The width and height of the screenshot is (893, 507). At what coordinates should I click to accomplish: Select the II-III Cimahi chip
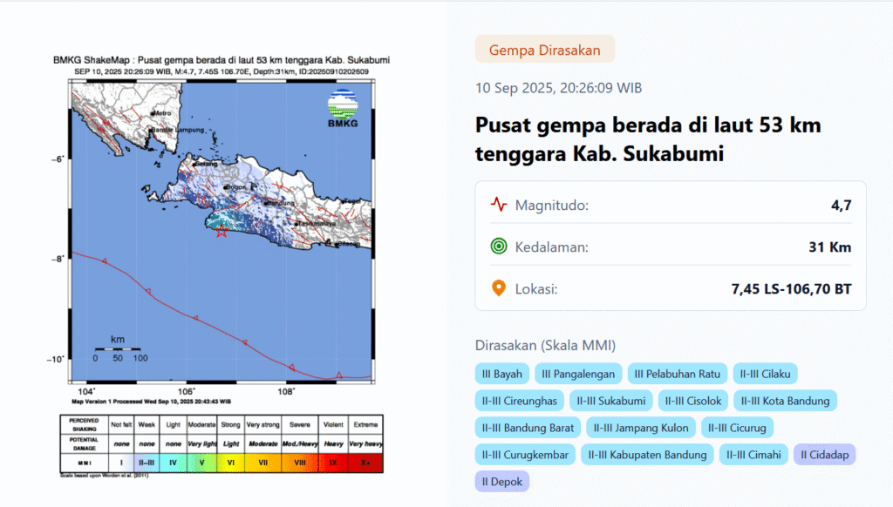pyautogui.click(x=753, y=455)
